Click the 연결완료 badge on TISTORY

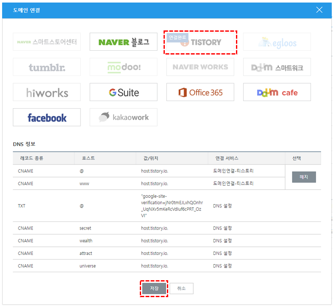point(178,38)
